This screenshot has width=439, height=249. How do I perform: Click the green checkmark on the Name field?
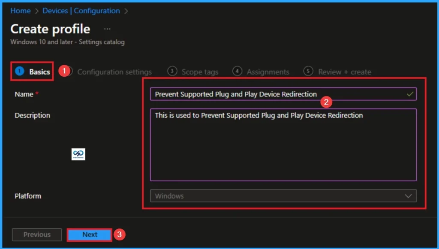point(411,94)
